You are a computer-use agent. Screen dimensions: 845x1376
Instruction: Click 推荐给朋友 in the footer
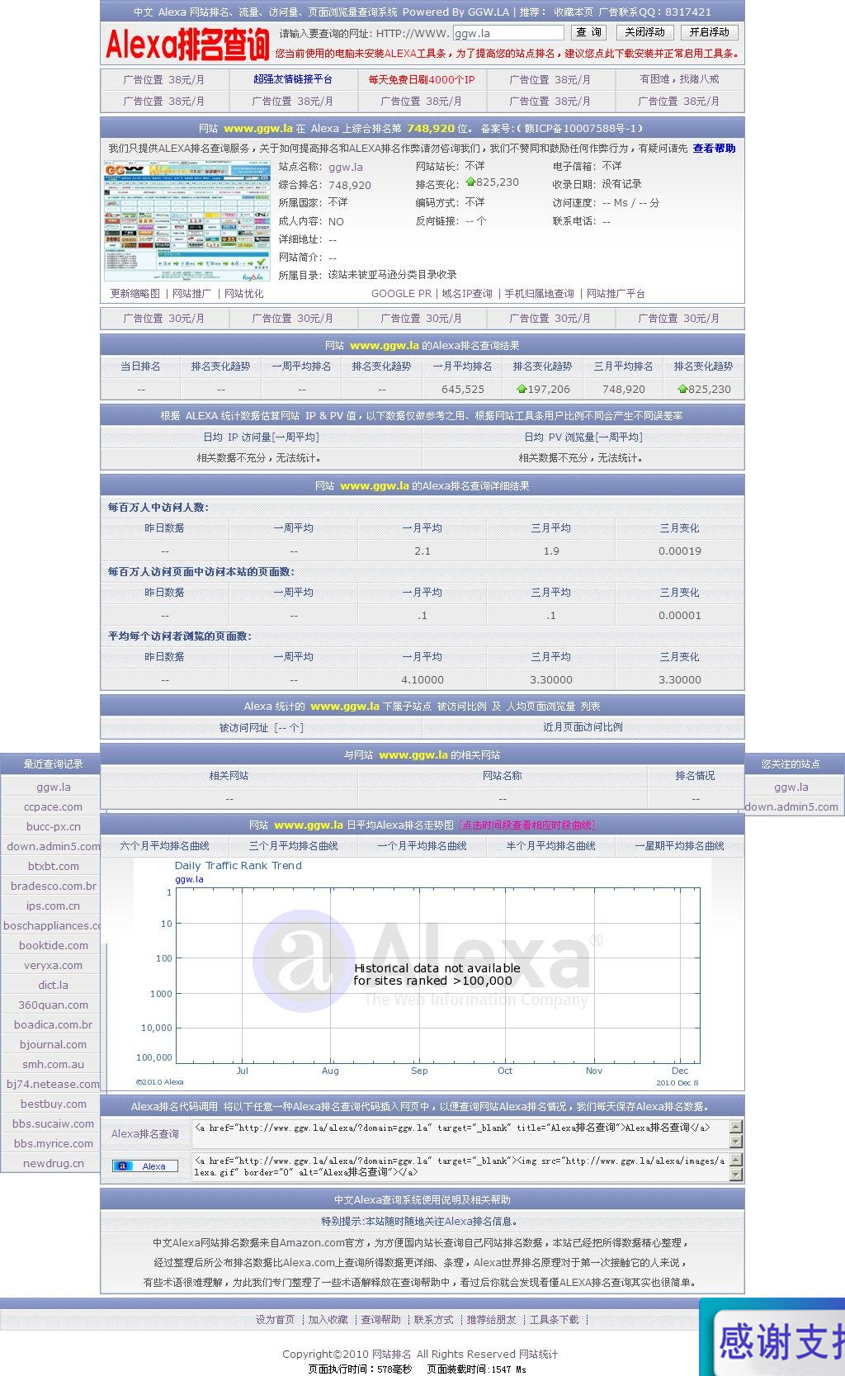[x=492, y=1320]
